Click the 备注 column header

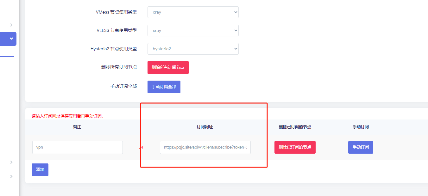click(77, 127)
